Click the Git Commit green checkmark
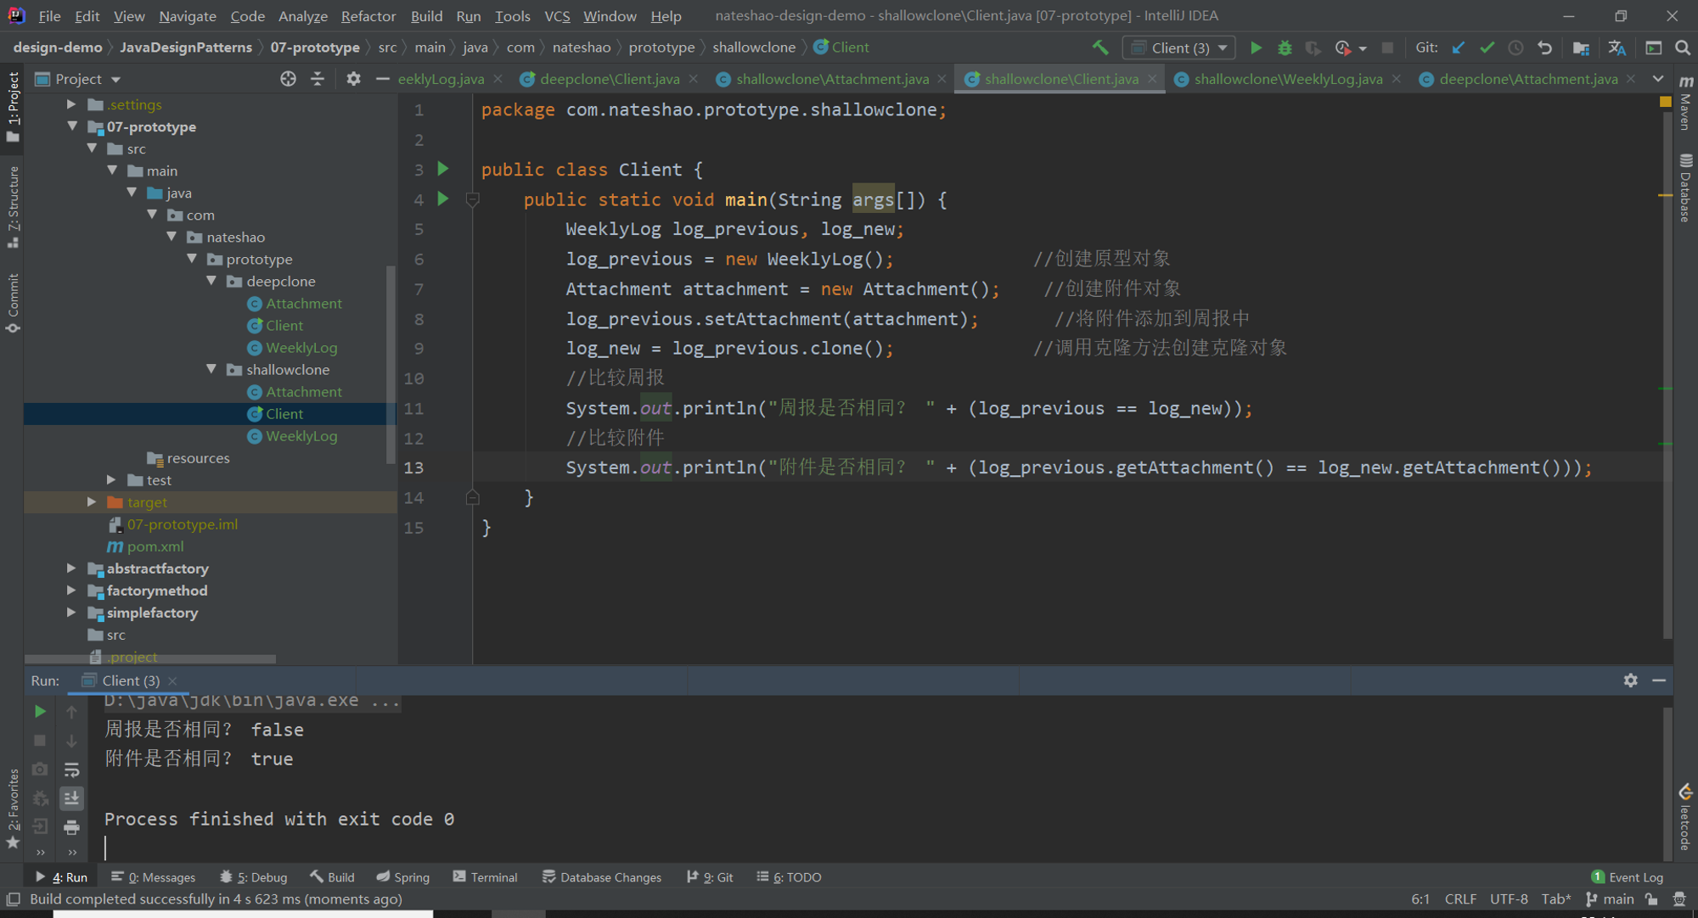 [1487, 48]
